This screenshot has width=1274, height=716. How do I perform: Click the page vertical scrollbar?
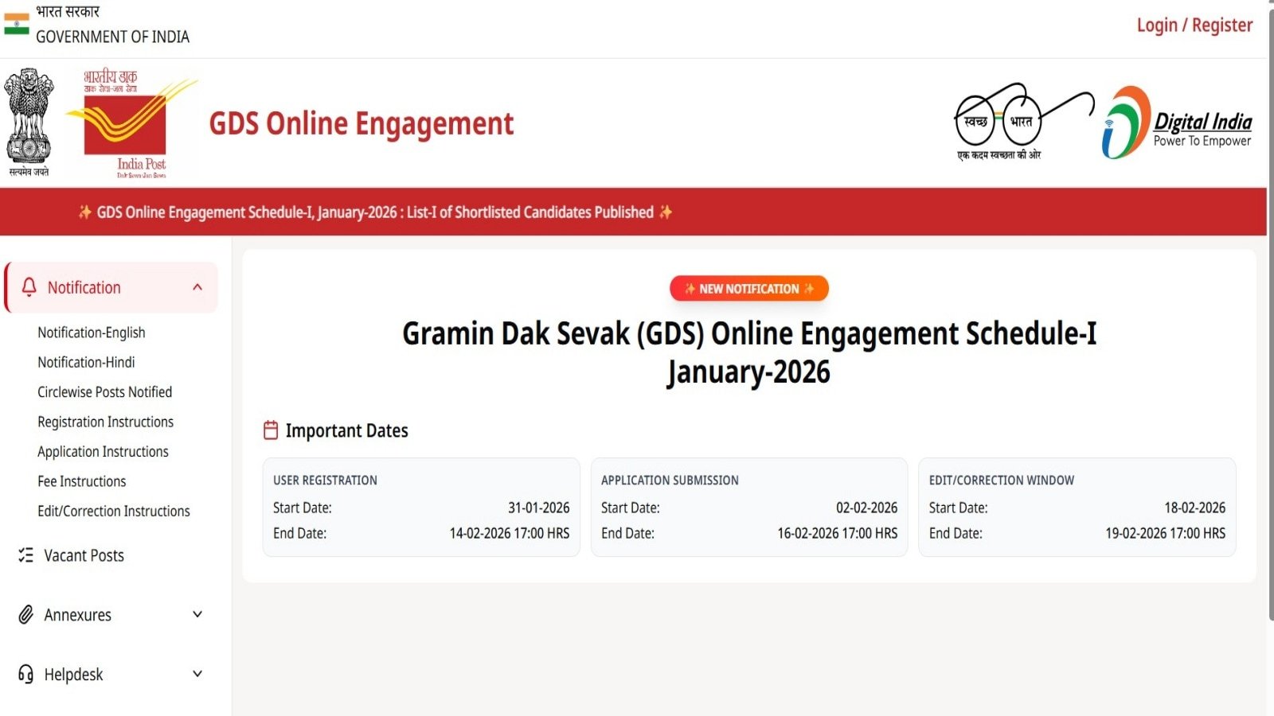(x=1270, y=318)
